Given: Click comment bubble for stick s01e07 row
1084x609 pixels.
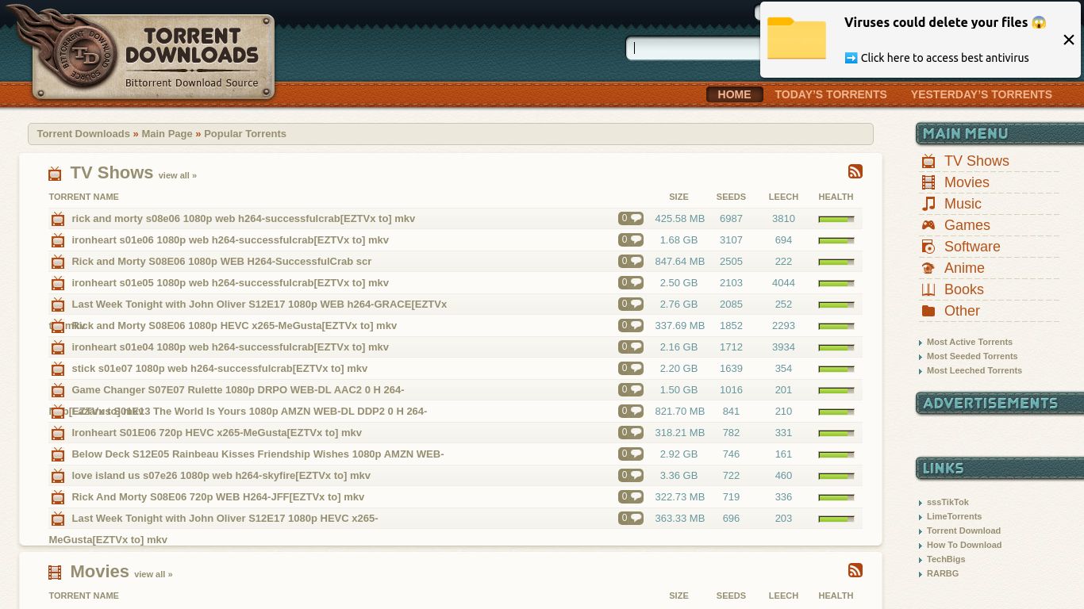Looking at the screenshot, I should (x=631, y=369).
